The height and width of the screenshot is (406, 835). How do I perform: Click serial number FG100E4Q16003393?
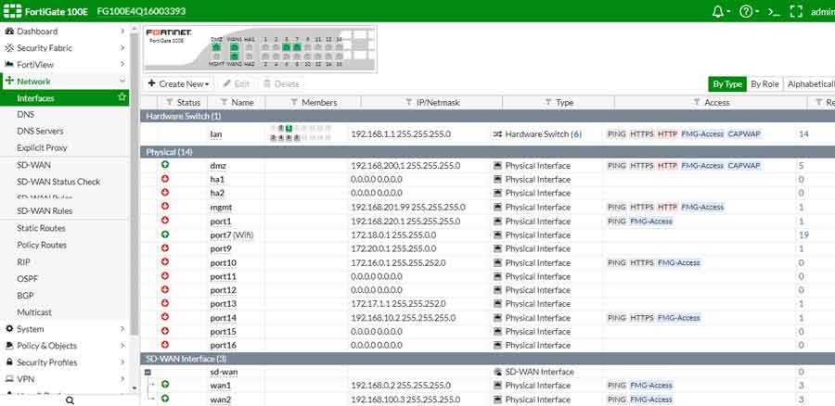tap(142, 11)
